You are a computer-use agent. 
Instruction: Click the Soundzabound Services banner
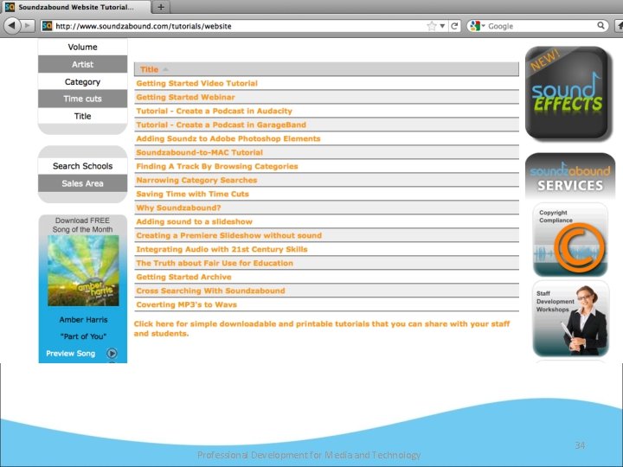[x=569, y=176]
